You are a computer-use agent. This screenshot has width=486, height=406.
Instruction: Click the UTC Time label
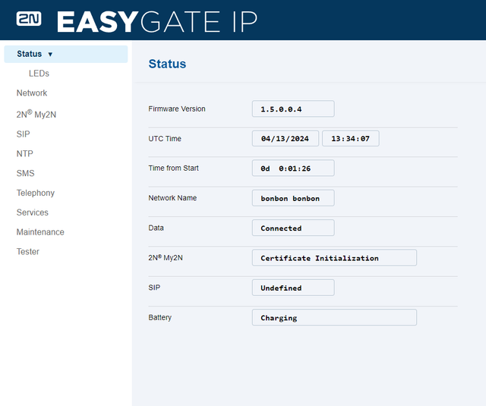[x=165, y=139]
